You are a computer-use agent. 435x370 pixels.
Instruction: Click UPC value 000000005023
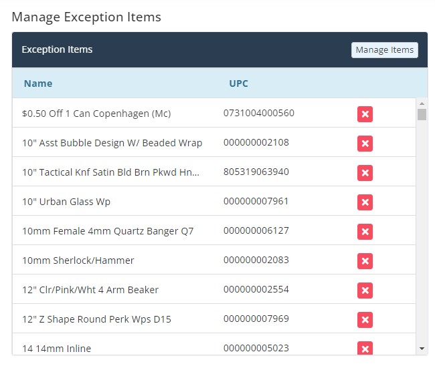[x=256, y=348]
